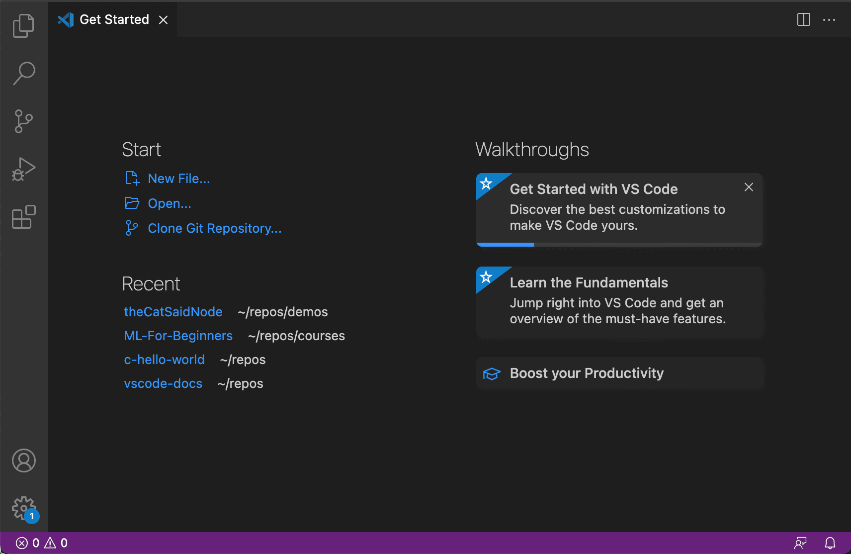Image resolution: width=851 pixels, height=554 pixels.
Task: Expand the Boost your Productivity walkthrough
Action: [619, 373]
